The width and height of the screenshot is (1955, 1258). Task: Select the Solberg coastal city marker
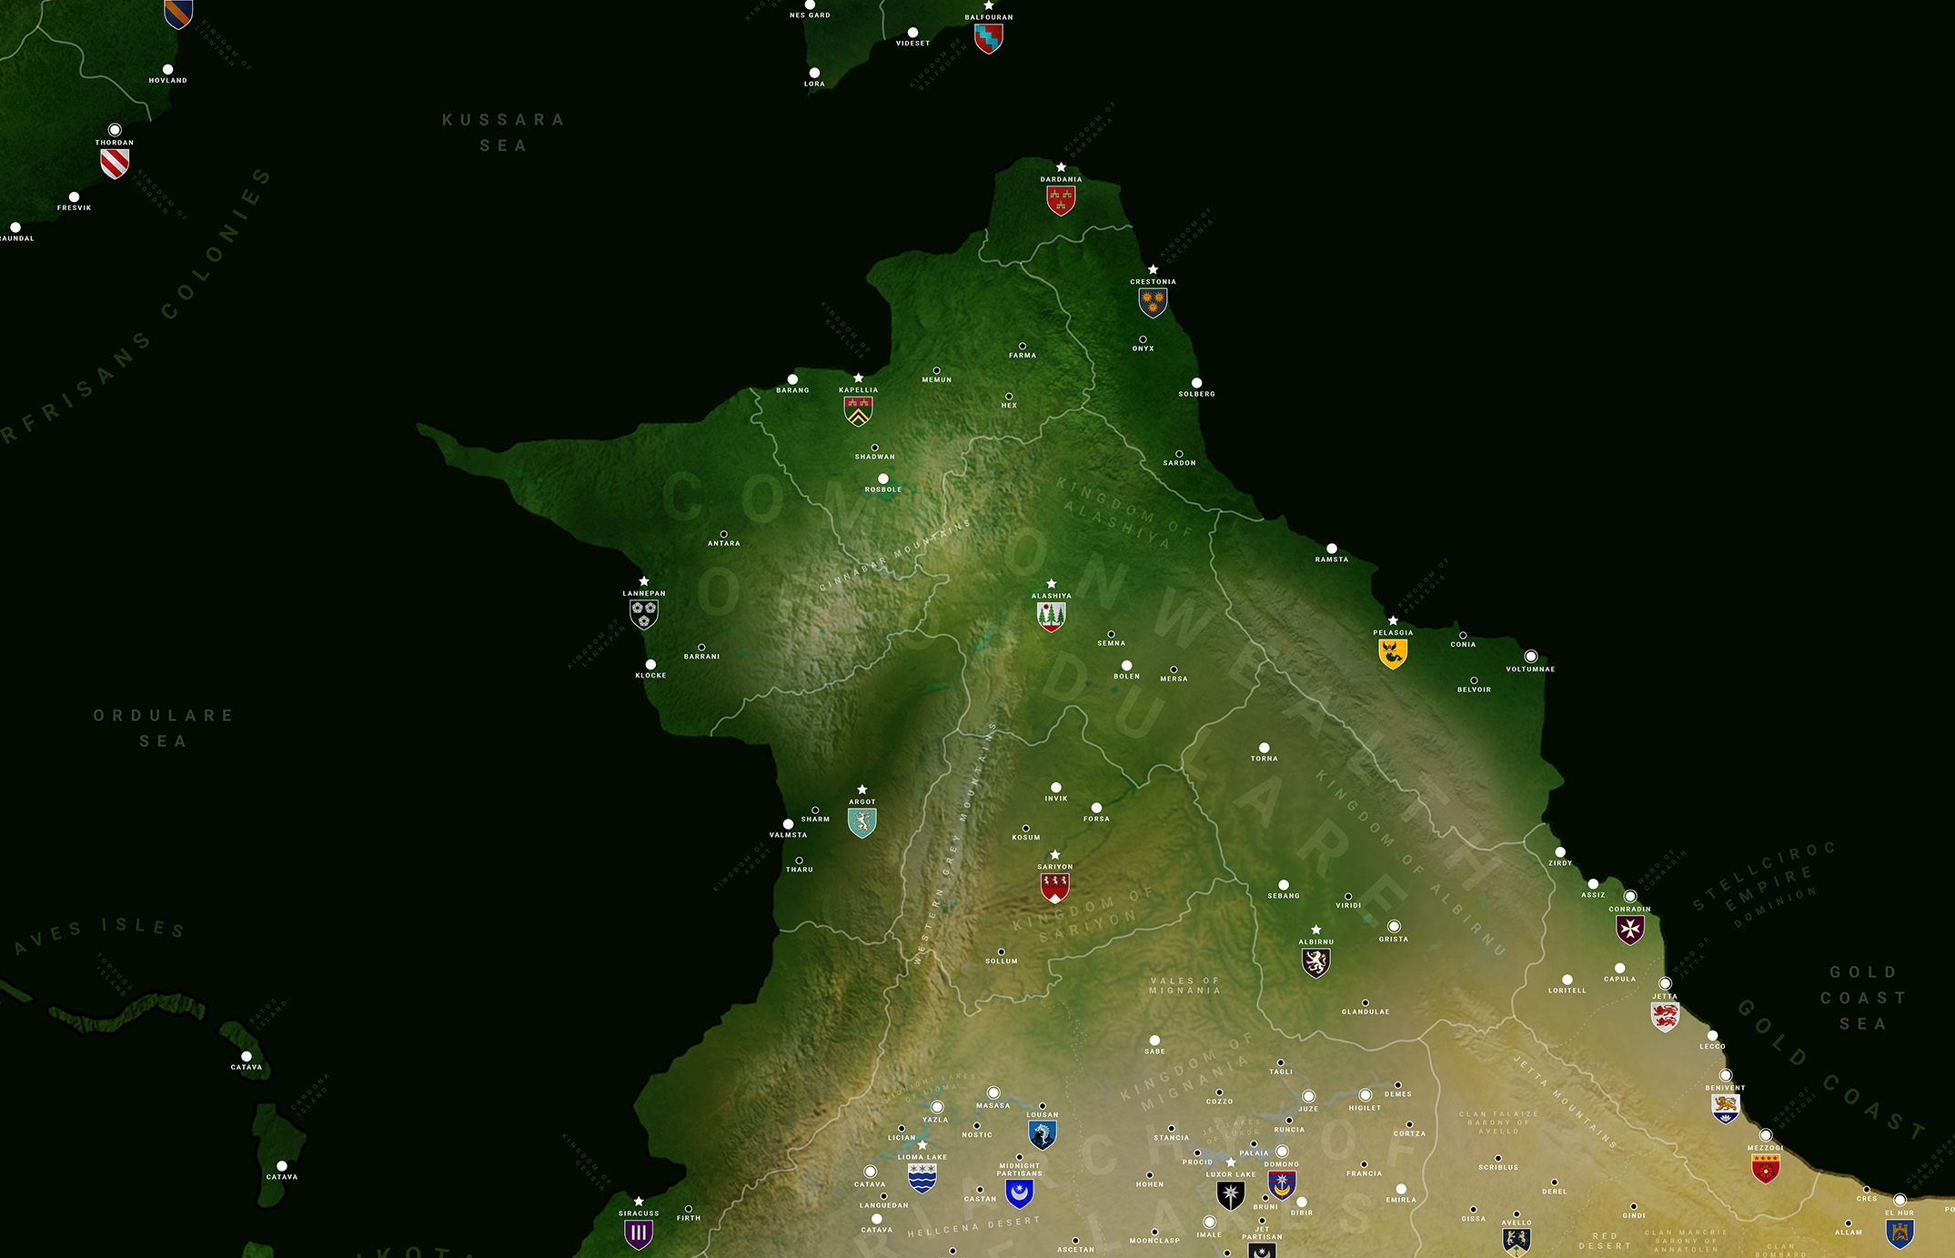coord(1196,383)
